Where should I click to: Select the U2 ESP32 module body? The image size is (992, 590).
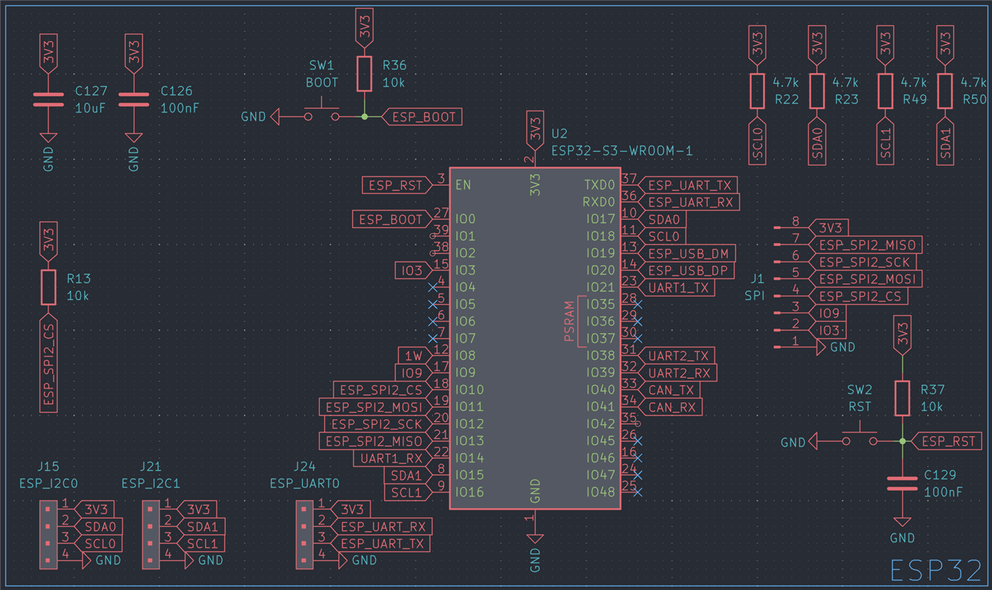(x=535, y=339)
